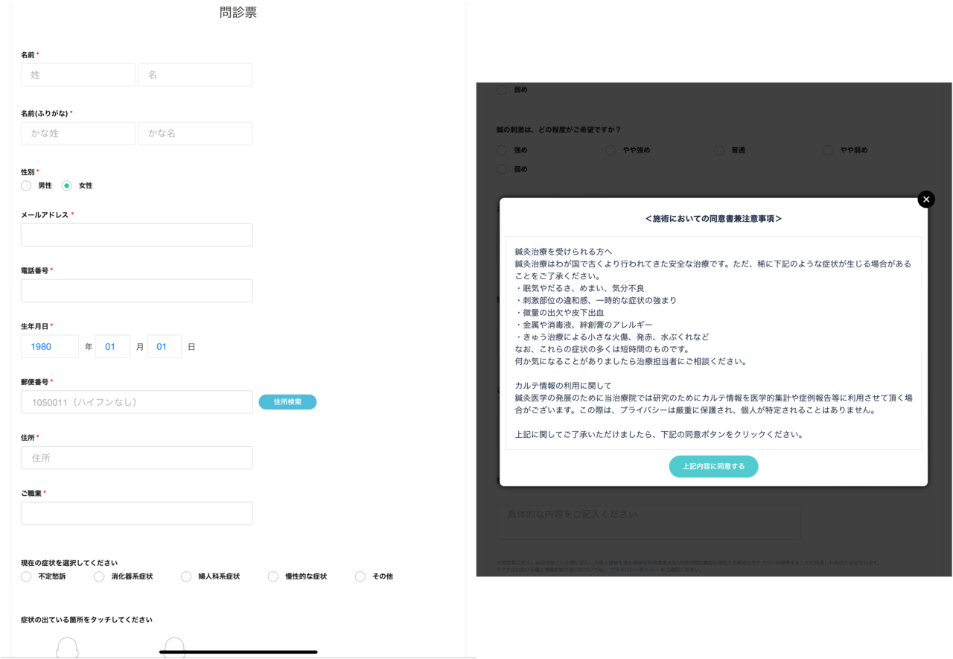Choose 強め needle stimulation strength
Screen dimensions: 953x659
(502, 150)
